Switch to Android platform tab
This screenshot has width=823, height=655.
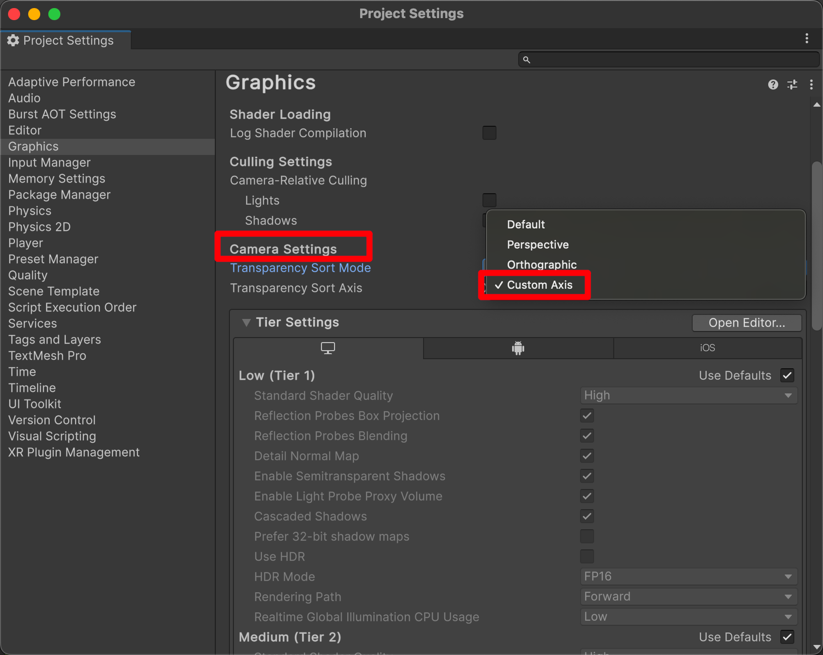coord(518,348)
